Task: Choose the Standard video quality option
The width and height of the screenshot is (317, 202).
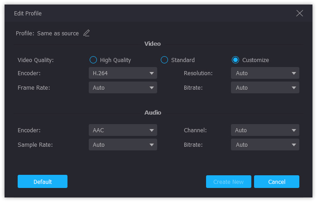Action: [164, 60]
